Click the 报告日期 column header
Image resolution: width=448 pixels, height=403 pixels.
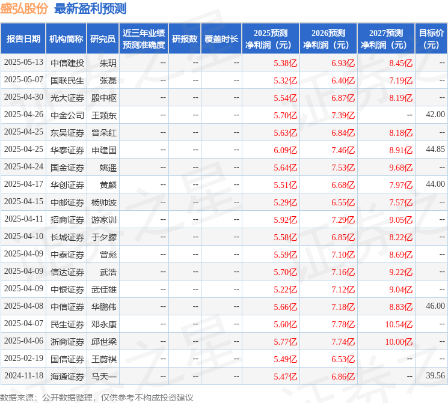pyautogui.click(x=23, y=39)
